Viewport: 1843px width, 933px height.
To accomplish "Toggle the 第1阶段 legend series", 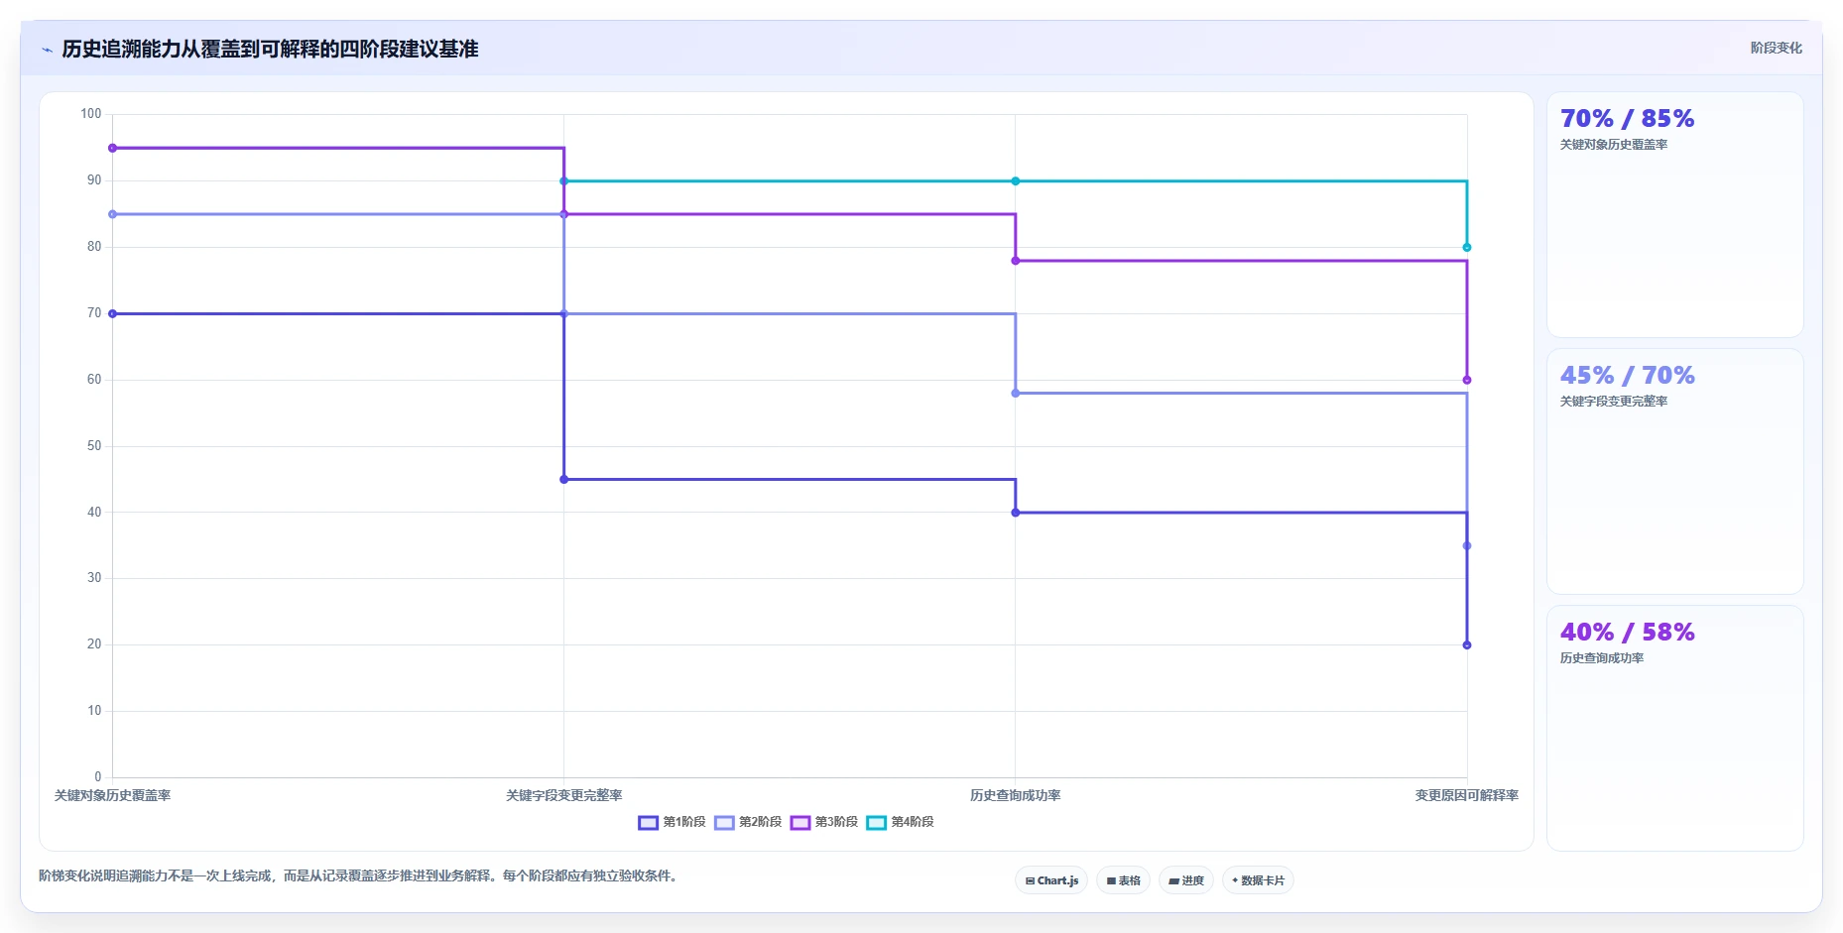I will click(672, 822).
